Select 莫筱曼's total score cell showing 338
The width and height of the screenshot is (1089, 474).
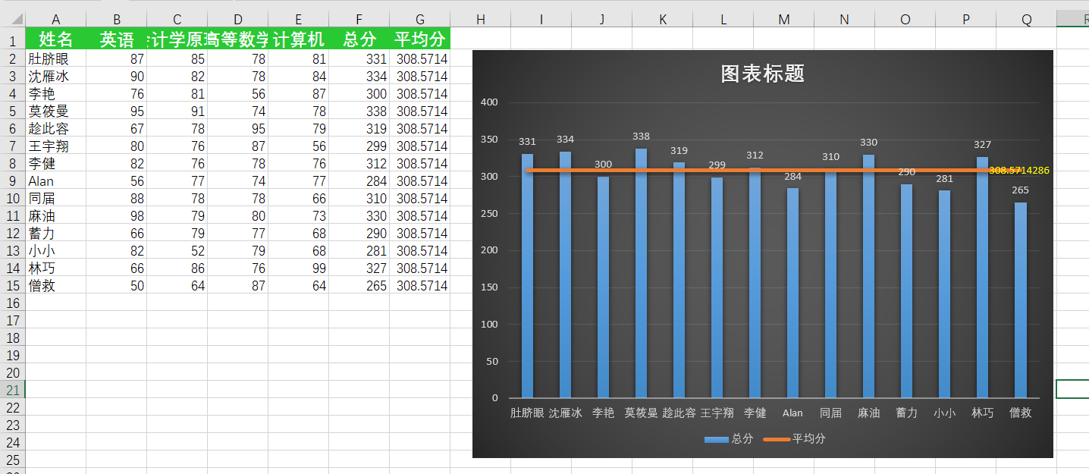[x=359, y=111]
